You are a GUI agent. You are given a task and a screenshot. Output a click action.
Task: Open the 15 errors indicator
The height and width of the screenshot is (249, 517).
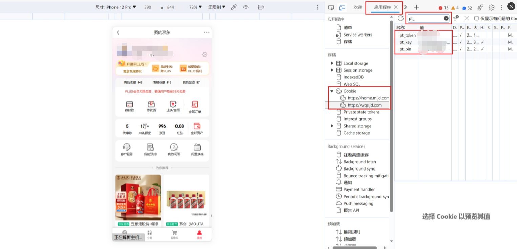pyautogui.click(x=443, y=8)
